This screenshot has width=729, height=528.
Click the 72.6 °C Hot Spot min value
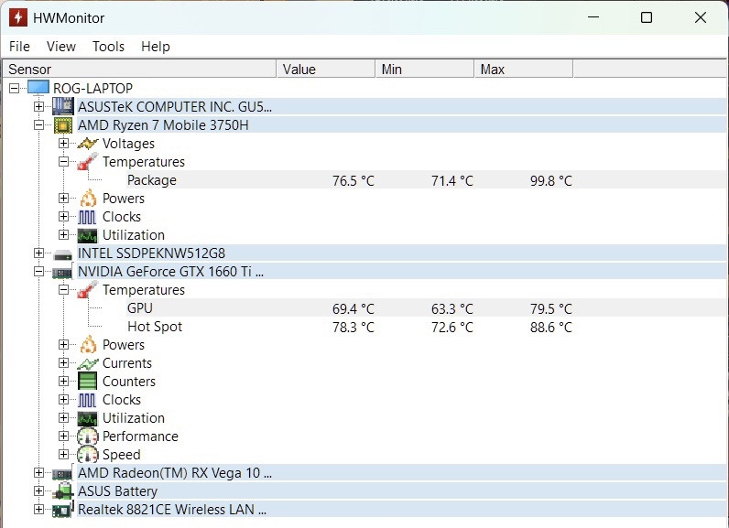coord(452,328)
